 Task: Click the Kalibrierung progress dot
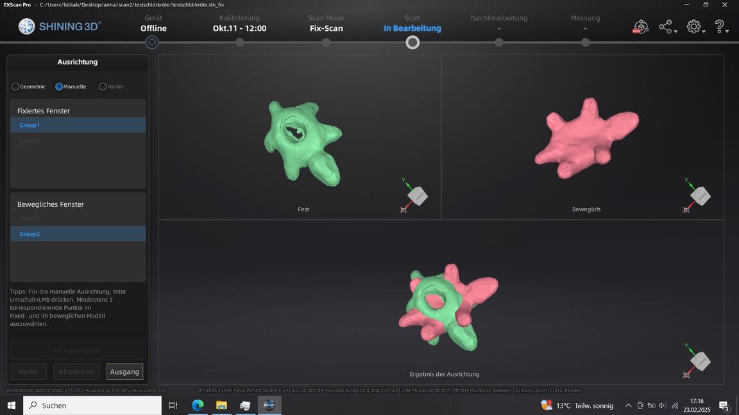pyautogui.click(x=240, y=42)
